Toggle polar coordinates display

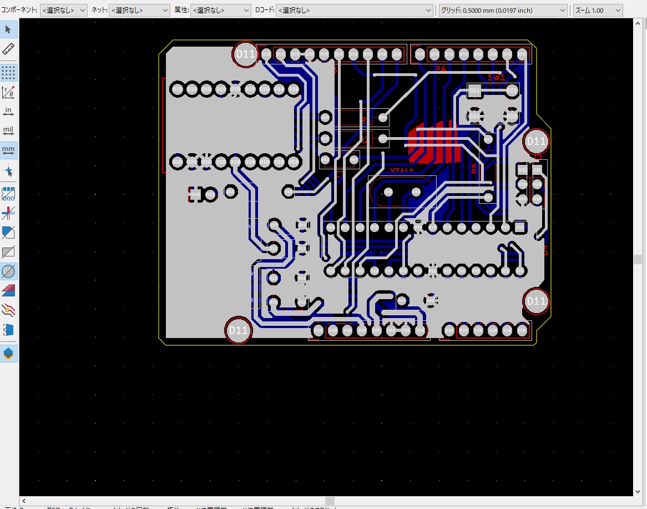8,92
